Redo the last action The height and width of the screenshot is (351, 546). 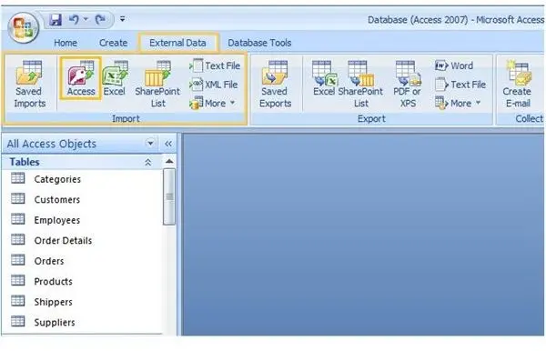pyautogui.click(x=100, y=19)
